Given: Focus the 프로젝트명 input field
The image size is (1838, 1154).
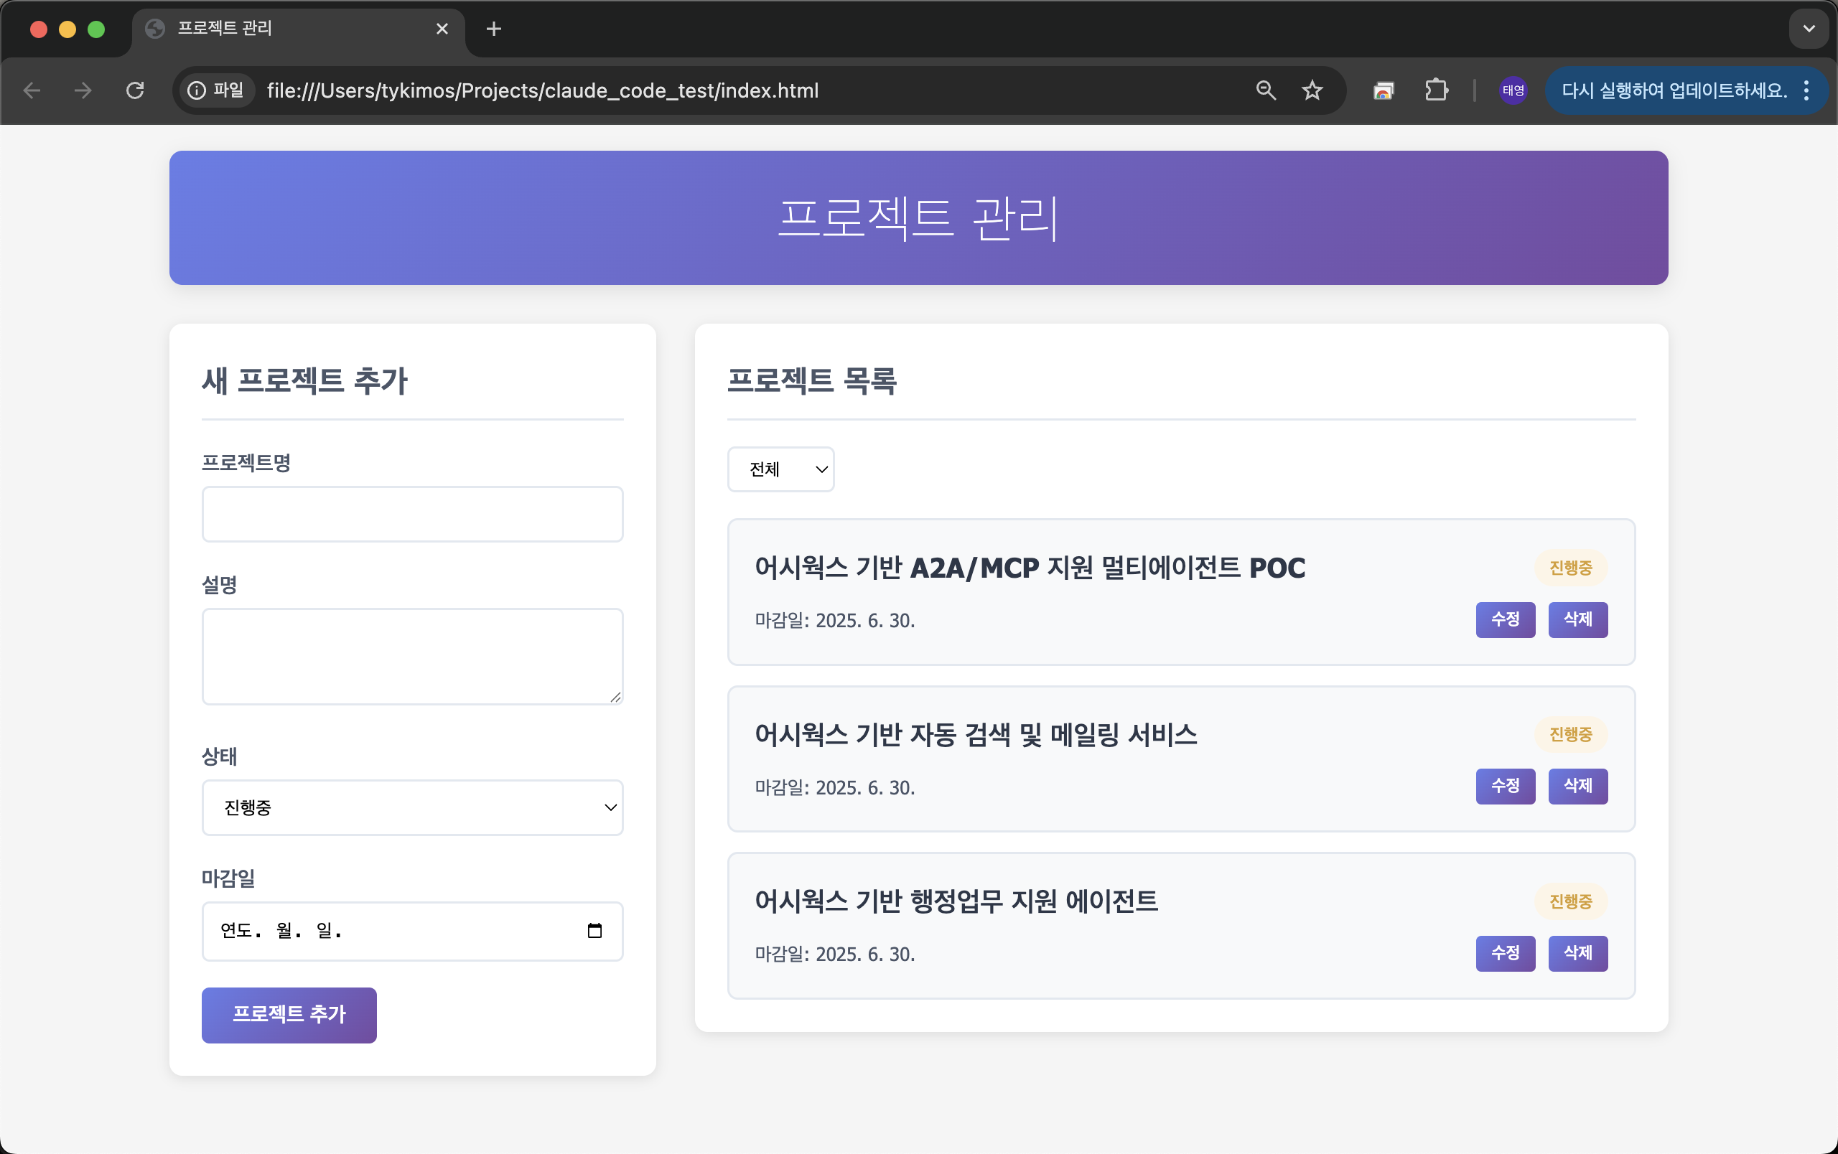Looking at the screenshot, I should click(x=412, y=514).
